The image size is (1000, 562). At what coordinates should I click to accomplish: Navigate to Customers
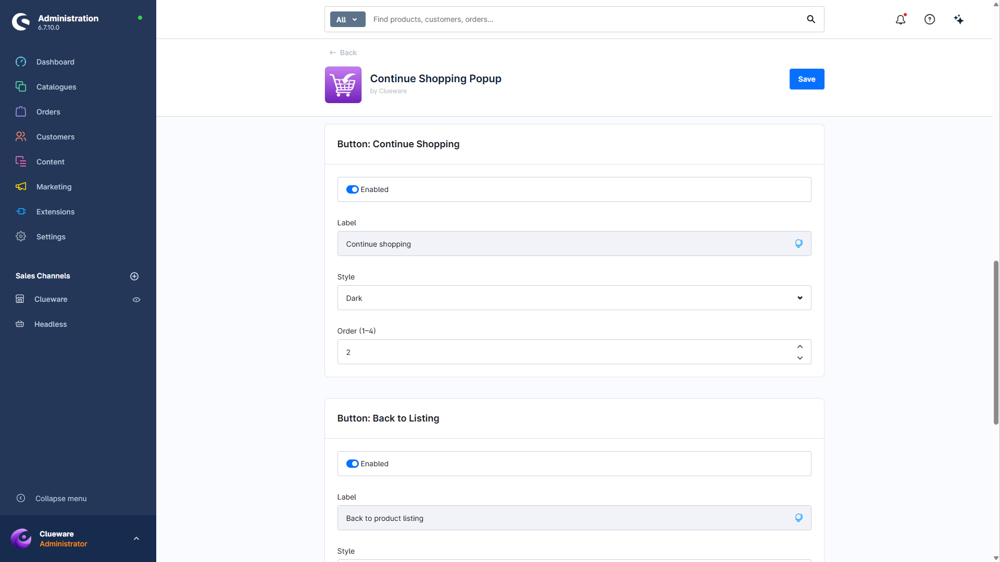[x=55, y=137]
